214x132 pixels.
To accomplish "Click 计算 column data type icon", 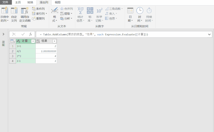I will pyautogui.click(x=18, y=41).
